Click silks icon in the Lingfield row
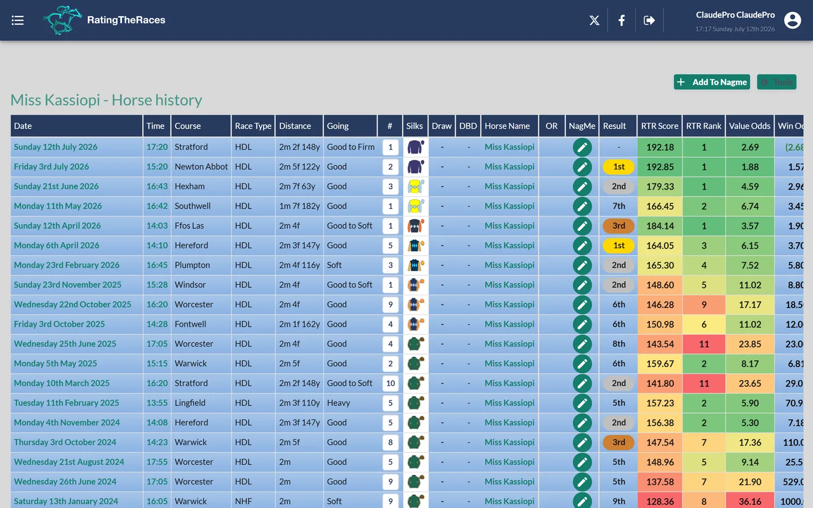Image resolution: width=813 pixels, height=508 pixels. pyautogui.click(x=416, y=403)
